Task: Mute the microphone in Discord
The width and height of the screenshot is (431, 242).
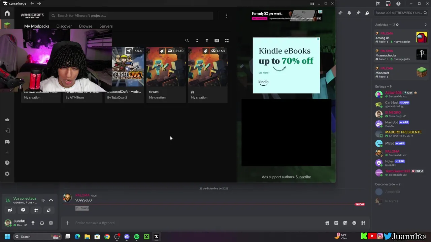Action: (x=33, y=223)
